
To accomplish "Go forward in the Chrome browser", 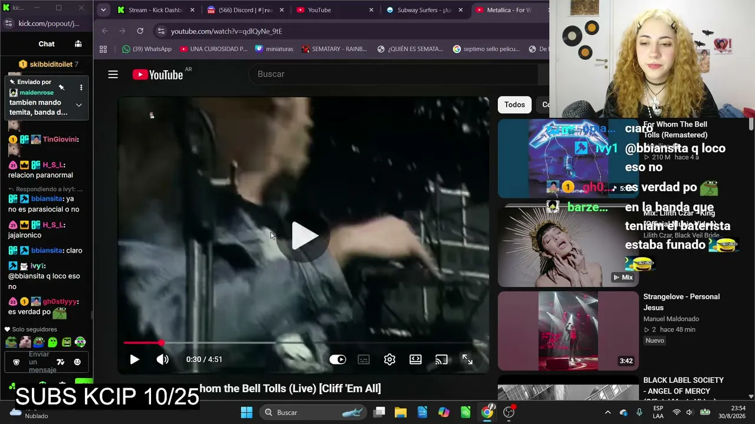I will [x=122, y=31].
